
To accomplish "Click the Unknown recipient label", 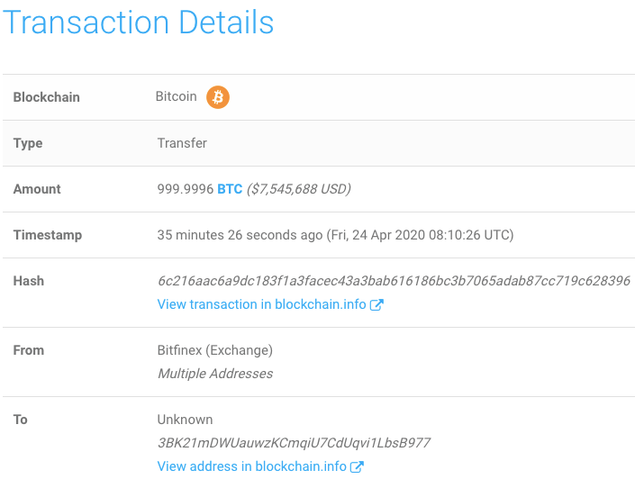I will 185,420.
